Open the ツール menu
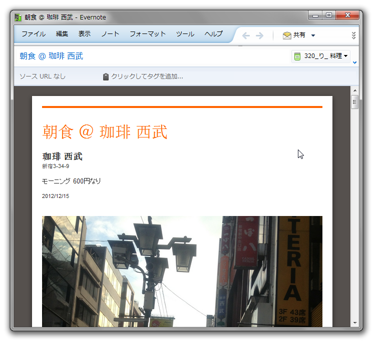The width and height of the screenshot is (373, 341). pos(185,34)
